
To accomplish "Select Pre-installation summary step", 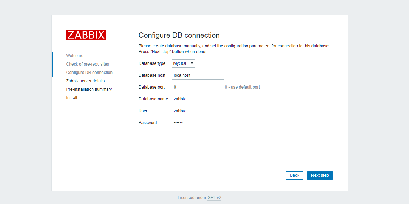I will pyautogui.click(x=89, y=89).
